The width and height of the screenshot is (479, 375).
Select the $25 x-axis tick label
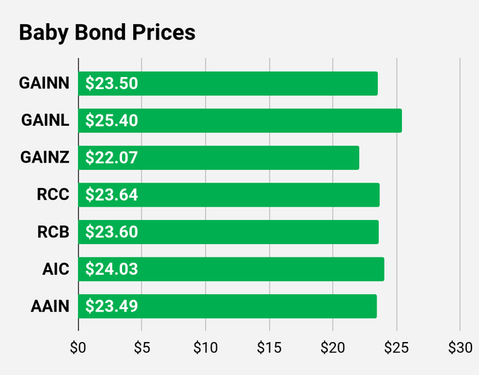[396, 347]
